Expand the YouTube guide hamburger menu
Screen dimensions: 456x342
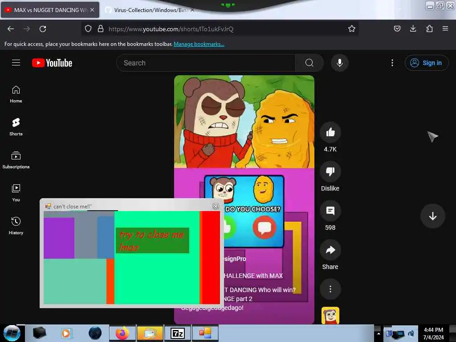[16, 63]
